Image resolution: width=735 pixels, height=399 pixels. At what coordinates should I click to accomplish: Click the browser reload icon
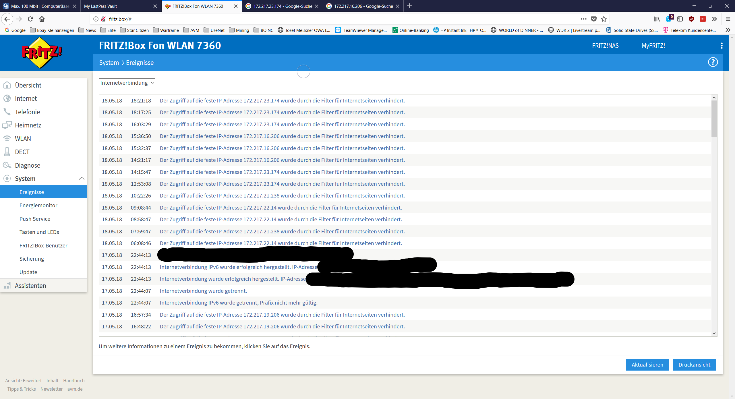[x=30, y=19]
